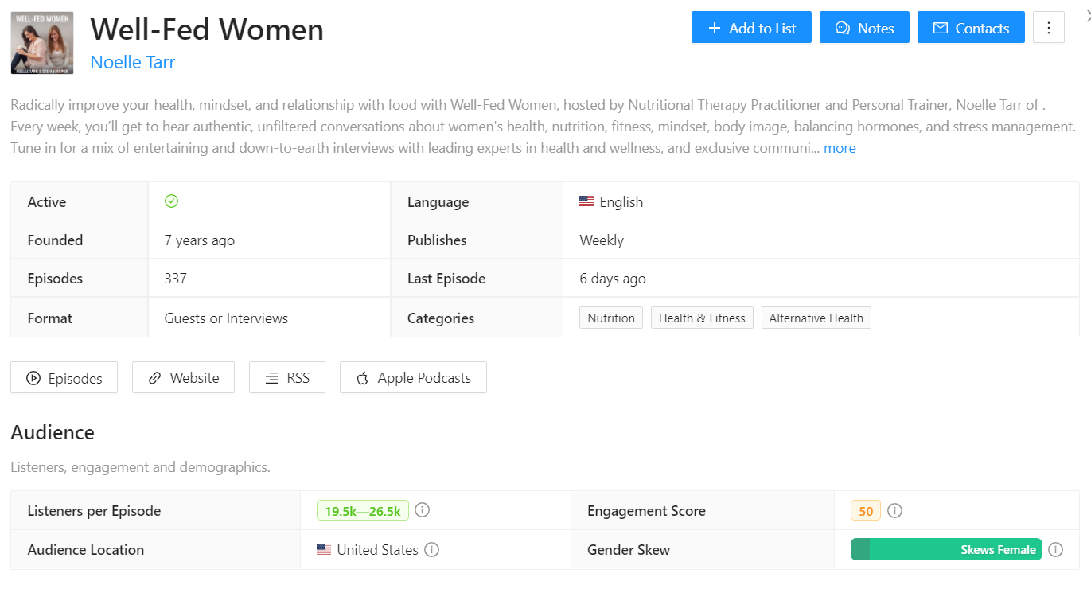Viewport: 1091px width, 593px height.
Task: Click the info icon beside Gender Skew
Action: coord(1056,549)
